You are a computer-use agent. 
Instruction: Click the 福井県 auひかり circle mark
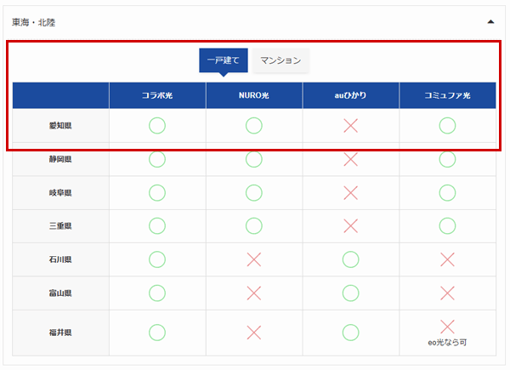350,333
